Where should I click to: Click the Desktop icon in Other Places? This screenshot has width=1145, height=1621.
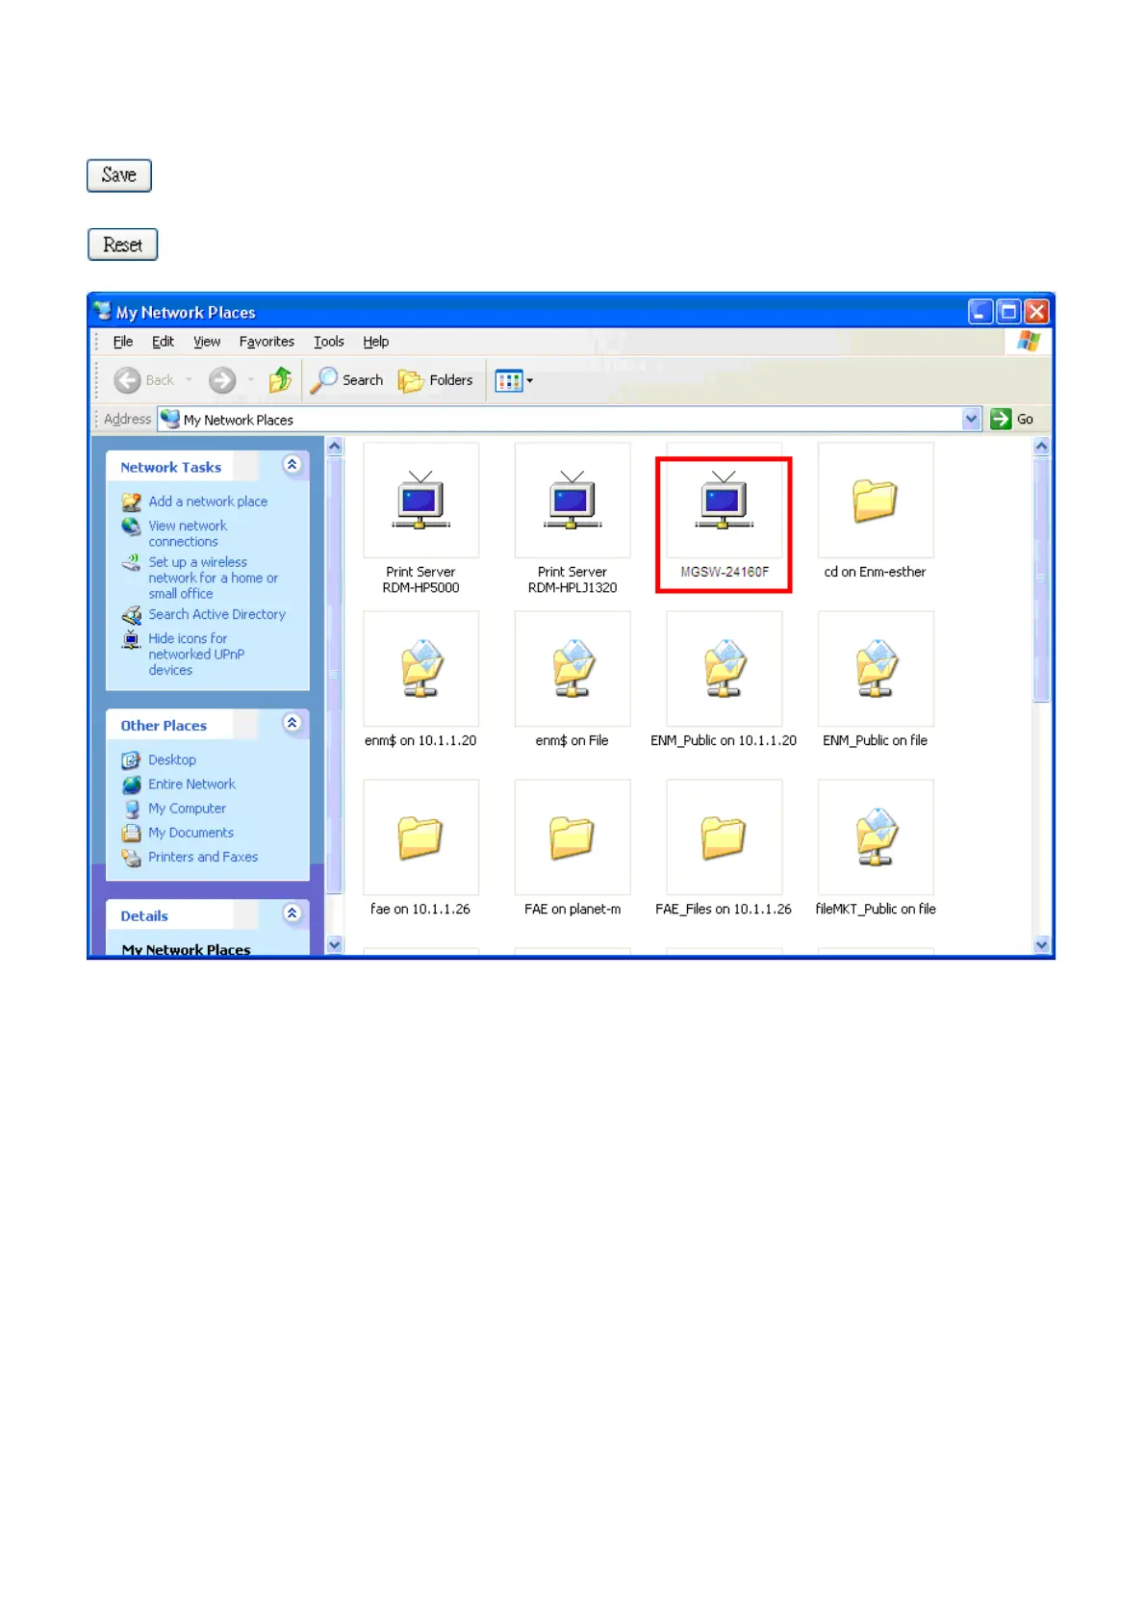[131, 759]
